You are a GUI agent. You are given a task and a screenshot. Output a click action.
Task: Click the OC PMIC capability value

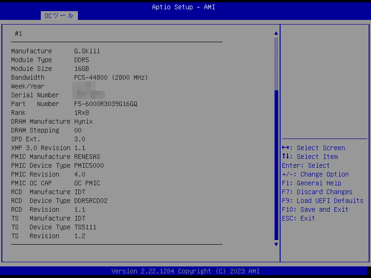click(x=87, y=183)
